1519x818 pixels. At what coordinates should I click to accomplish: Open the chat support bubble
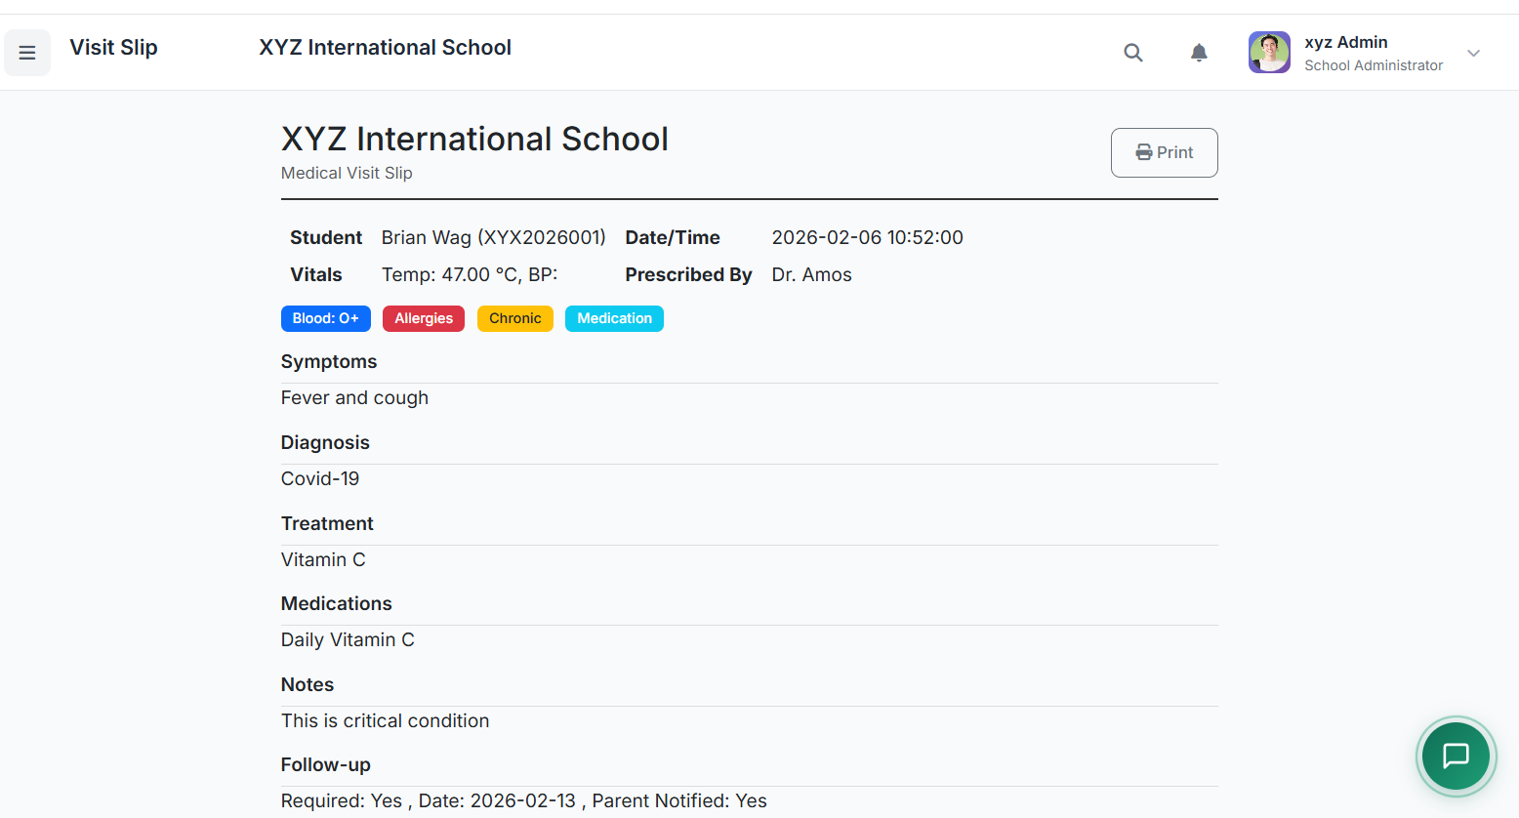[x=1456, y=756]
